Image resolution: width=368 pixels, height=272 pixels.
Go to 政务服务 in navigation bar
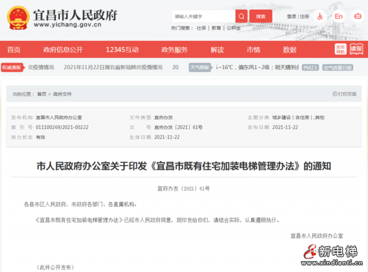[174, 50]
